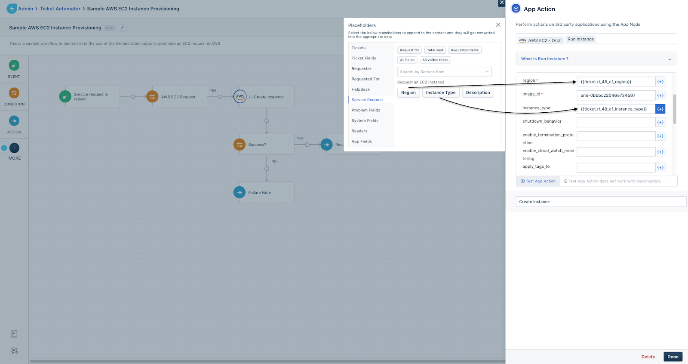Click the 'Request an EC2 Instance' text
This screenshot has height=364, width=688.
tap(421, 82)
